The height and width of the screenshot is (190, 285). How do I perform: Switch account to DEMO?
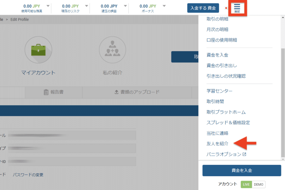pyautogui.click(x=259, y=184)
